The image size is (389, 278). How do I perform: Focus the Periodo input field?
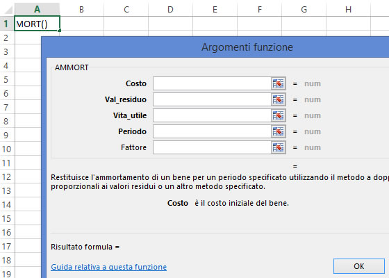click(212, 131)
